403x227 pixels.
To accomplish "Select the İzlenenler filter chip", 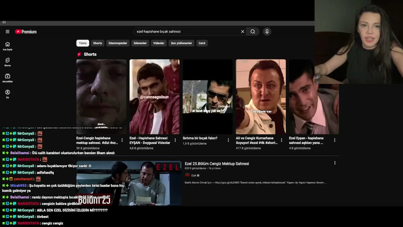I will pyautogui.click(x=140, y=43).
